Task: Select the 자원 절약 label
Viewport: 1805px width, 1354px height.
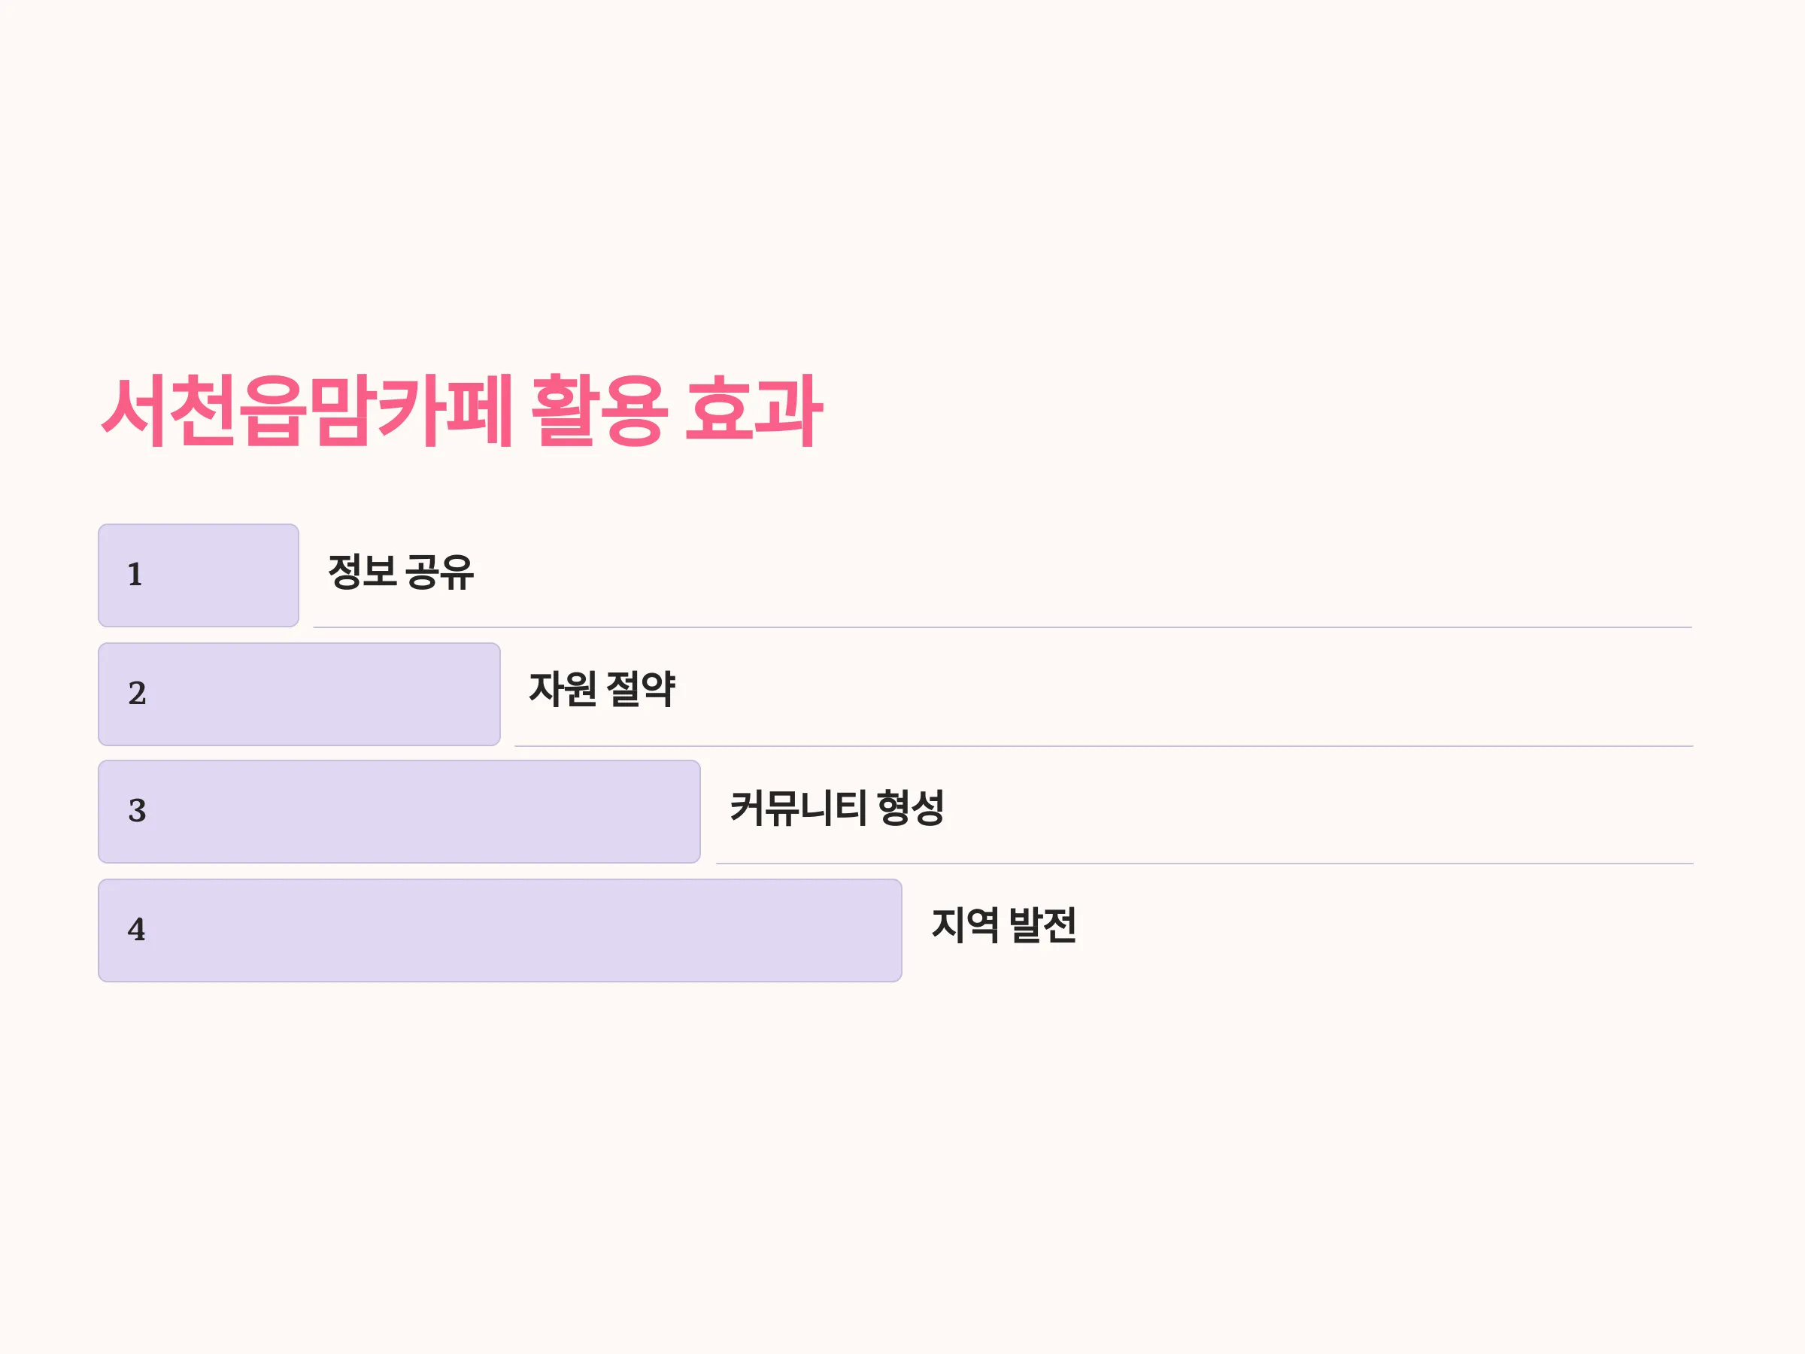Action: click(x=602, y=689)
